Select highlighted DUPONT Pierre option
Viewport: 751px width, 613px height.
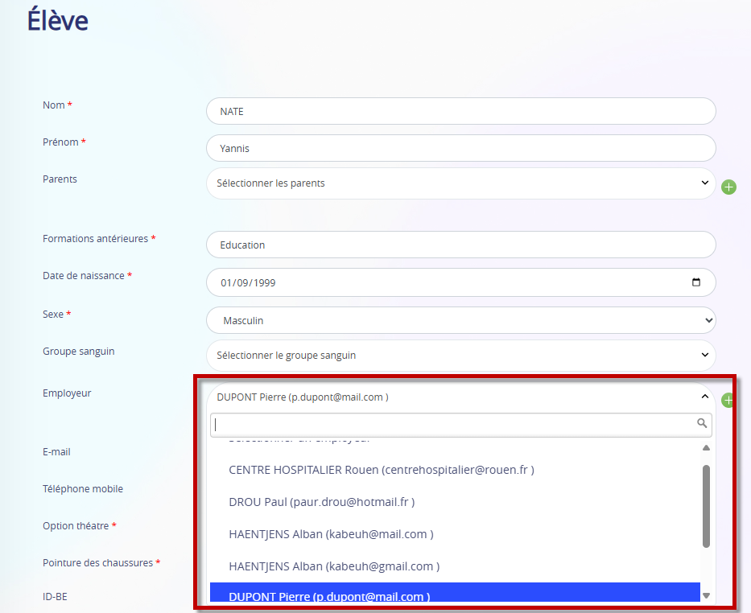[455, 592]
